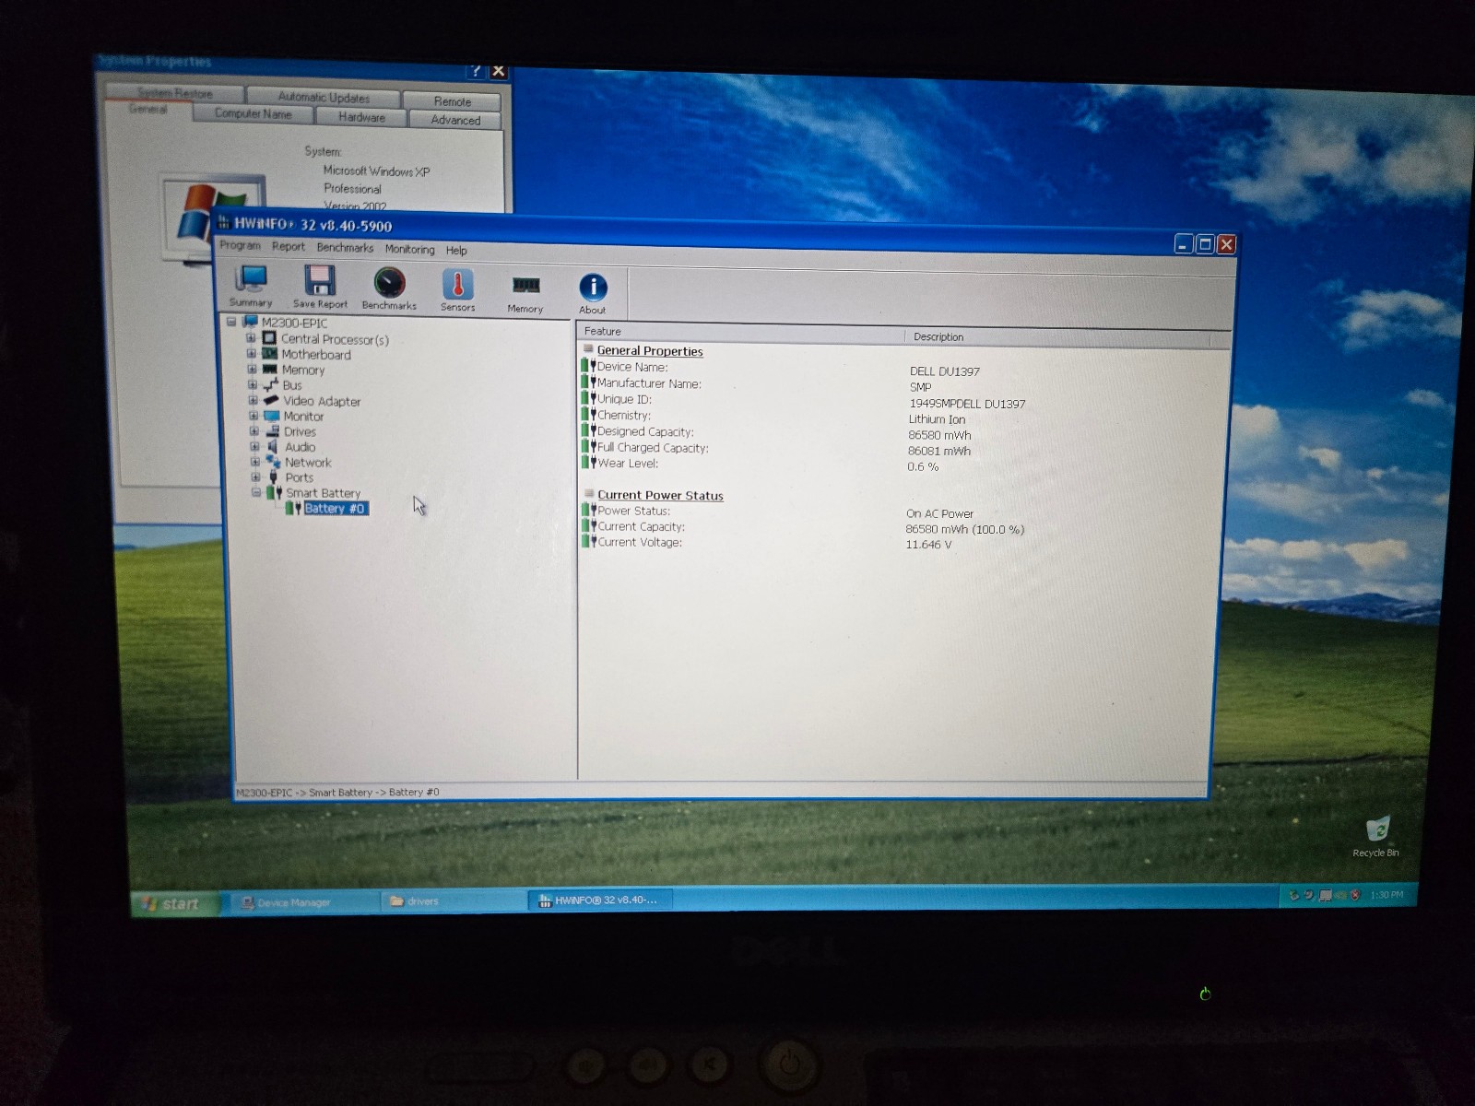Open the About info icon
This screenshot has width=1475, height=1106.
pos(593,287)
